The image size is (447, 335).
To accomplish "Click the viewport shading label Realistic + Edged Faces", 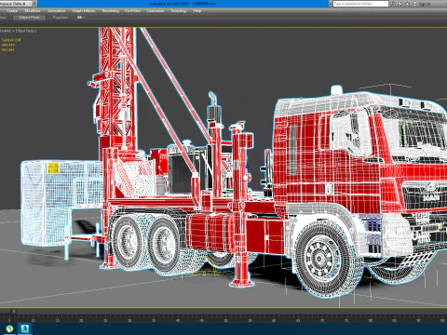I will 19,31.
